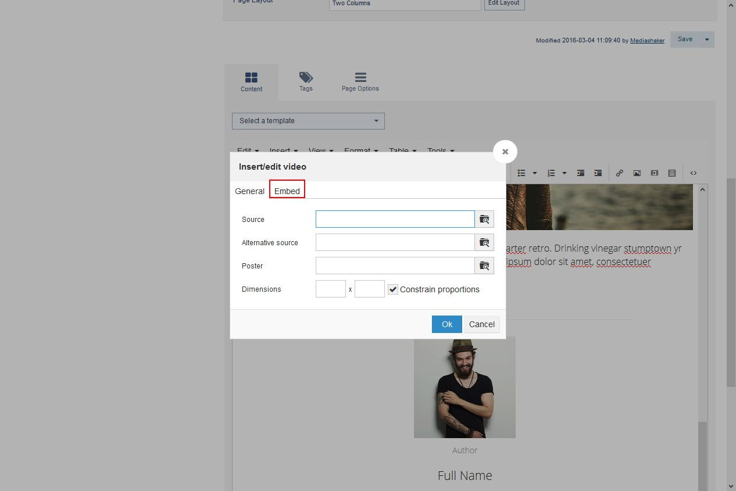This screenshot has height=491, width=736.
Task: Click the Save button
Action: (x=685, y=40)
